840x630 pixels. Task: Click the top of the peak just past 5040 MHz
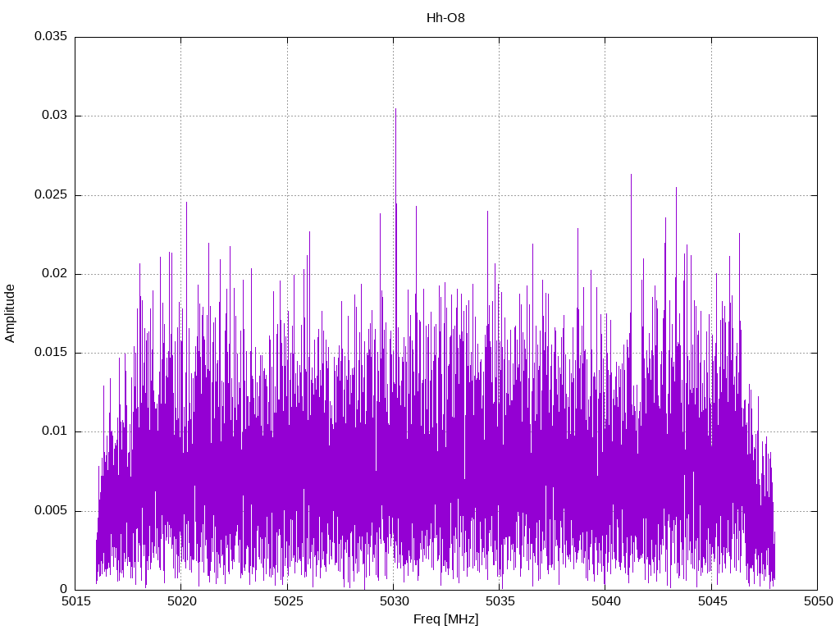(631, 175)
